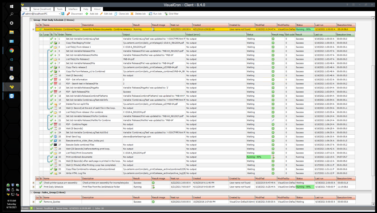Toggle active checkmark for Print Daily Schedule job
Image resolution: width=377 pixels, height=213 pixels.
click(x=41, y=187)
